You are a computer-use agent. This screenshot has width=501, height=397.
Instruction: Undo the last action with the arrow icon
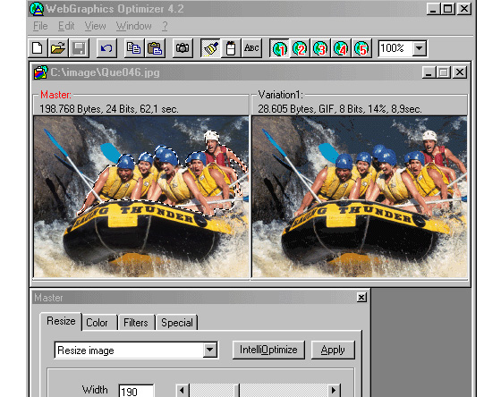pyautogui.click(x=106, y=48)
